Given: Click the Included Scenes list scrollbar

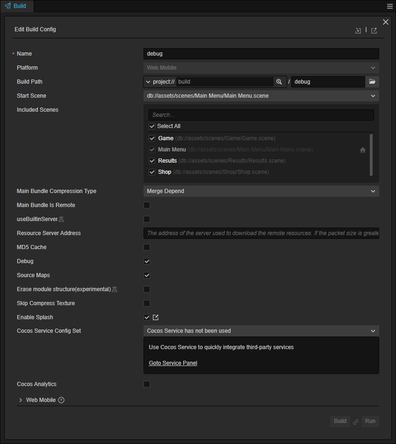Looking at the screenshot, I should (x=371, y=154).
